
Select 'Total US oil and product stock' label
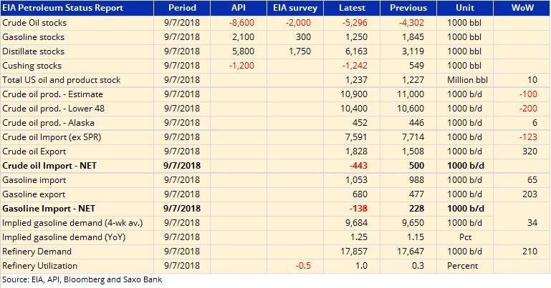pyautogui.click(x=62, y=80)
